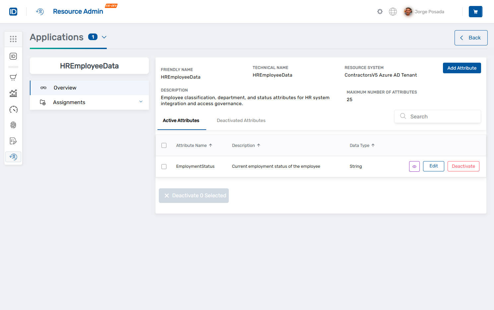Click the globe language icon
The height and width of the screenshot is (310, 494).
393,11
